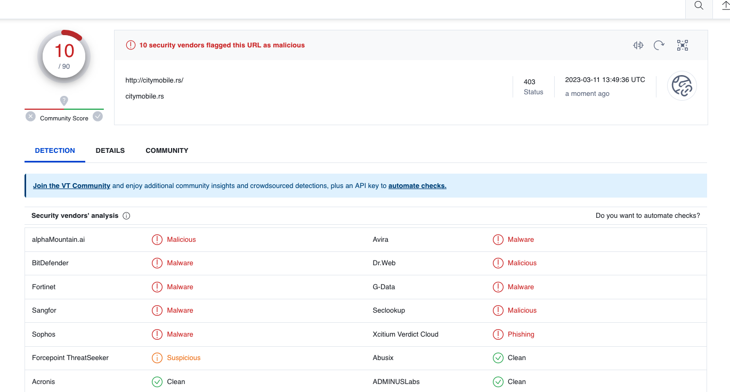This screenshot has width=730, height=392.
Task: Click the community score question marker
Action: (64, 101)
